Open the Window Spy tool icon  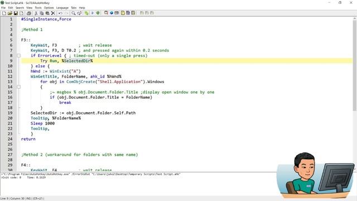click(x=106, y=13)
